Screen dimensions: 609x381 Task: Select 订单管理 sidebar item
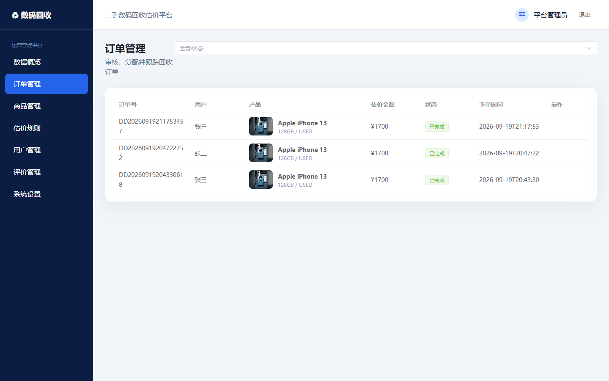pyautogui.click(x=47, y=84)
